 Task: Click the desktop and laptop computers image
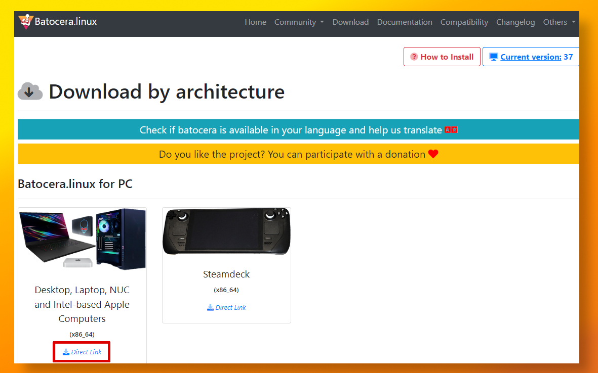(82, 239)
